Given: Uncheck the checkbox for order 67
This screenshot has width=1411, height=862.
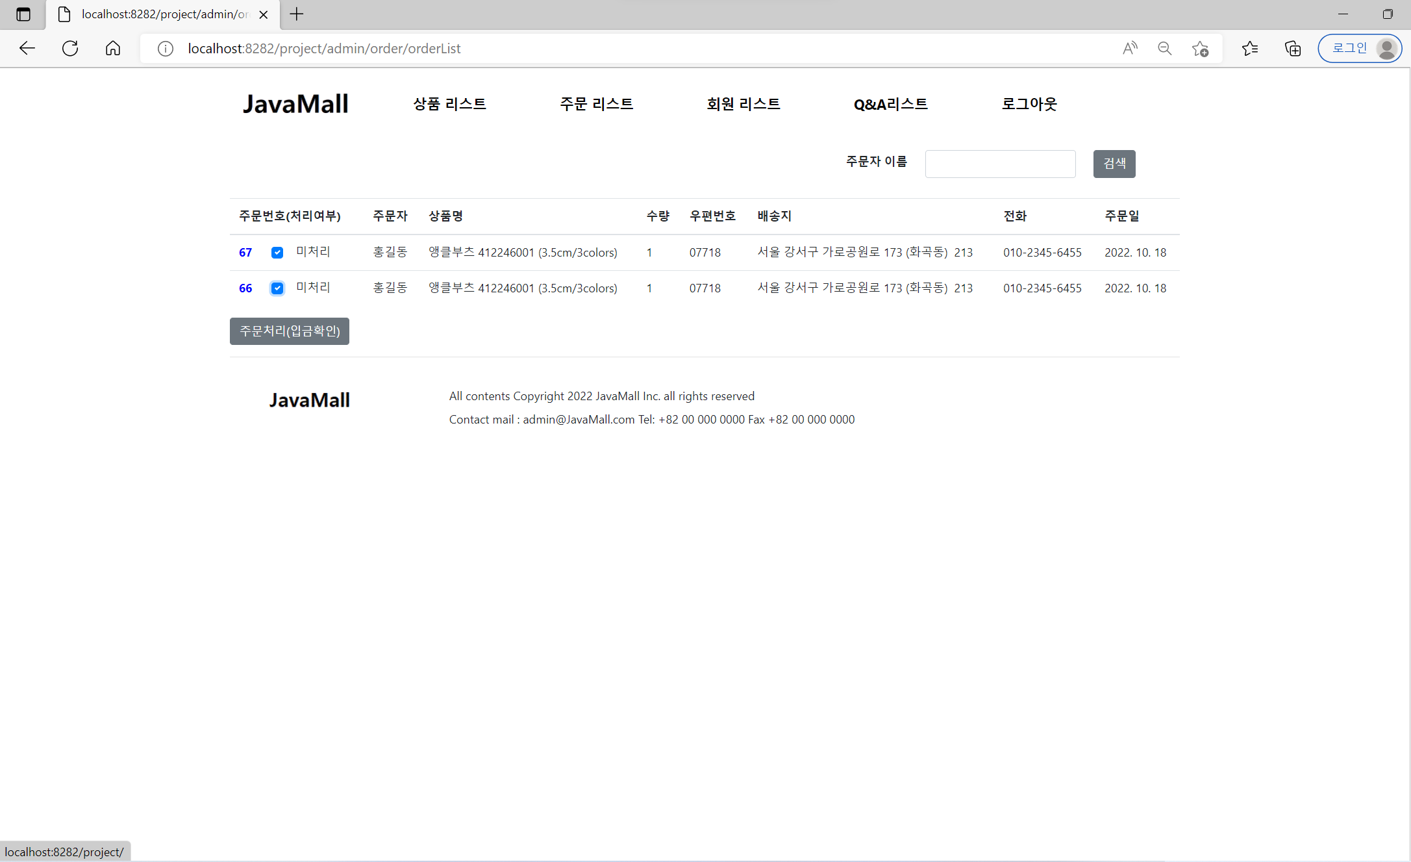Looking at the screenshot, I should tap(277, 253).
